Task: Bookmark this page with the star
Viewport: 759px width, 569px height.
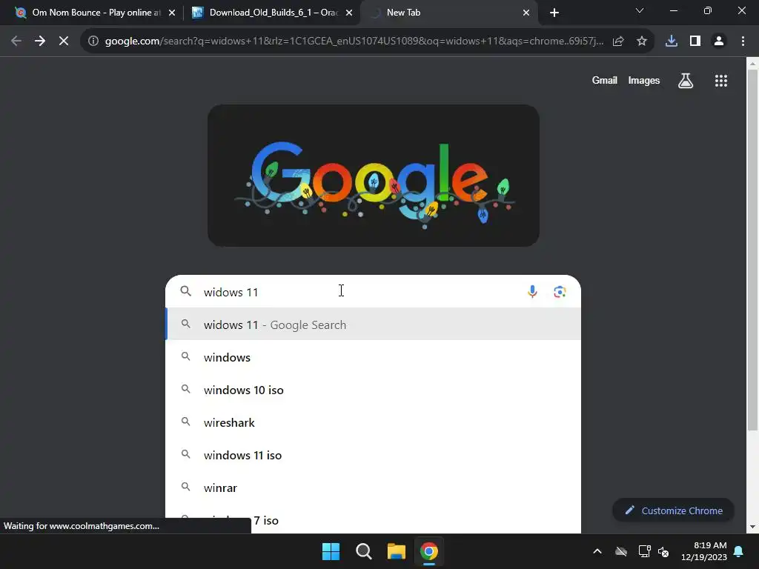Action: (x=642, y=41)
